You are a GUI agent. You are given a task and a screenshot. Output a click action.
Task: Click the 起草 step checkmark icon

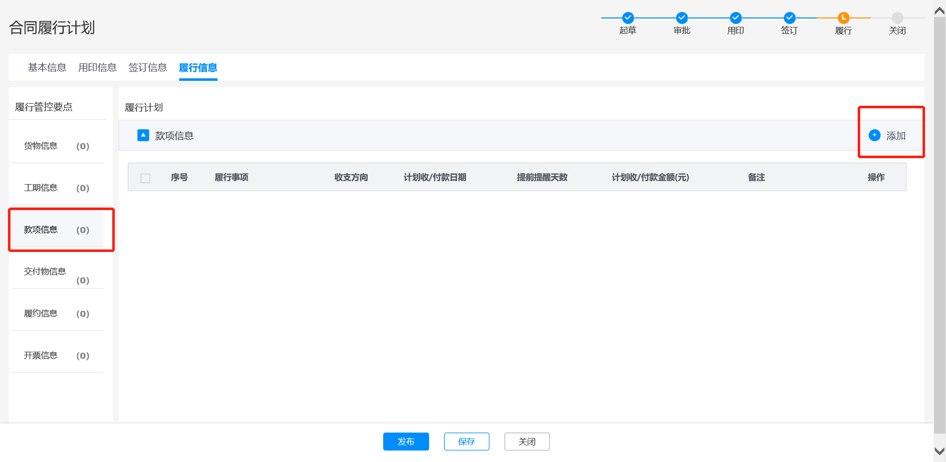click(x=628, y=18)
